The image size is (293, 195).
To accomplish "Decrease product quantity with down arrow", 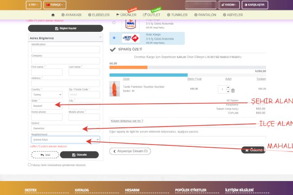I will [x=228, y=91].
